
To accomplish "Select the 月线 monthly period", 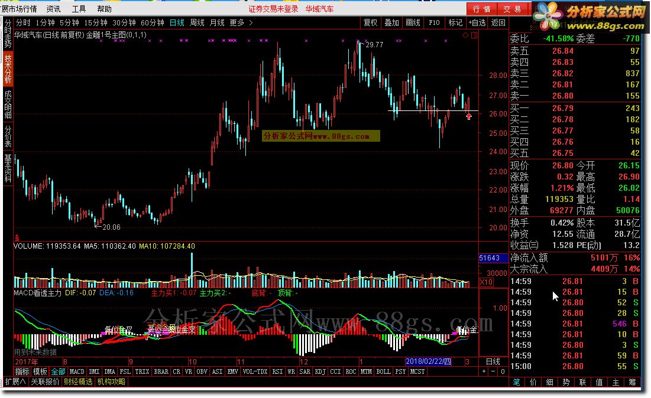I will point(217,23).
